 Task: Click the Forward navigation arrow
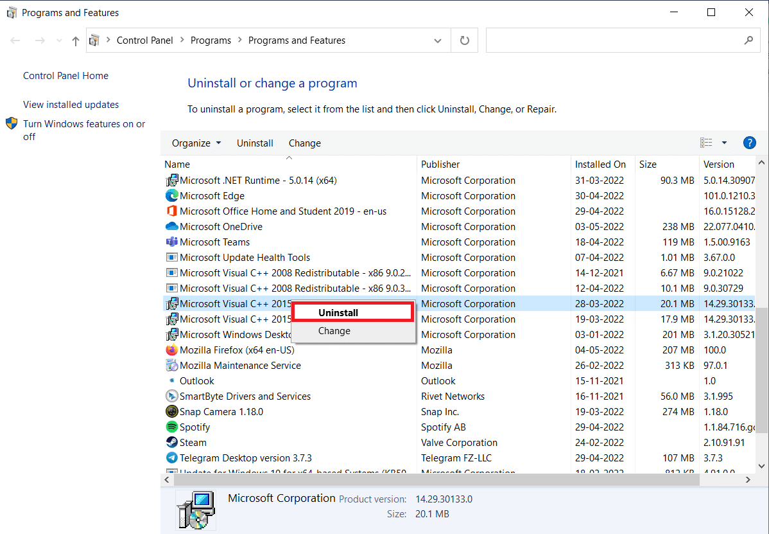pos(40,40)
